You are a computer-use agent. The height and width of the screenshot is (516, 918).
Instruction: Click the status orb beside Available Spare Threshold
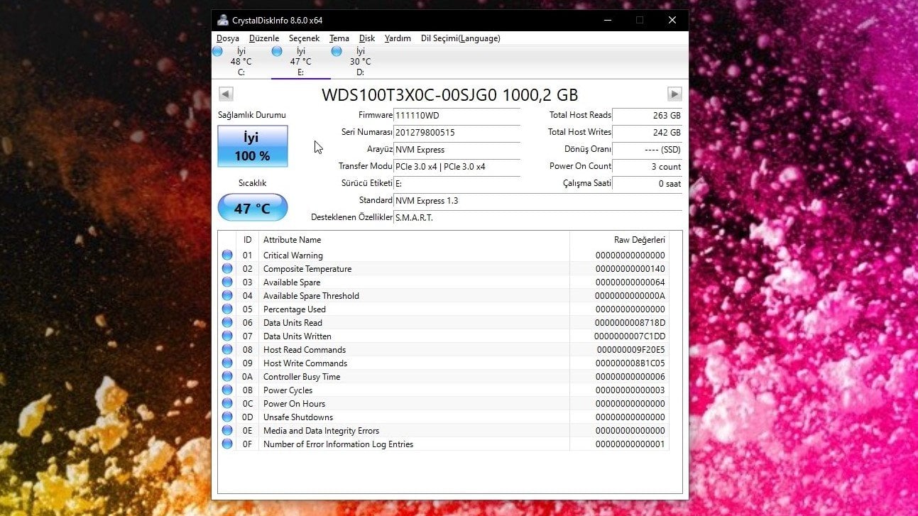point(227,295)
